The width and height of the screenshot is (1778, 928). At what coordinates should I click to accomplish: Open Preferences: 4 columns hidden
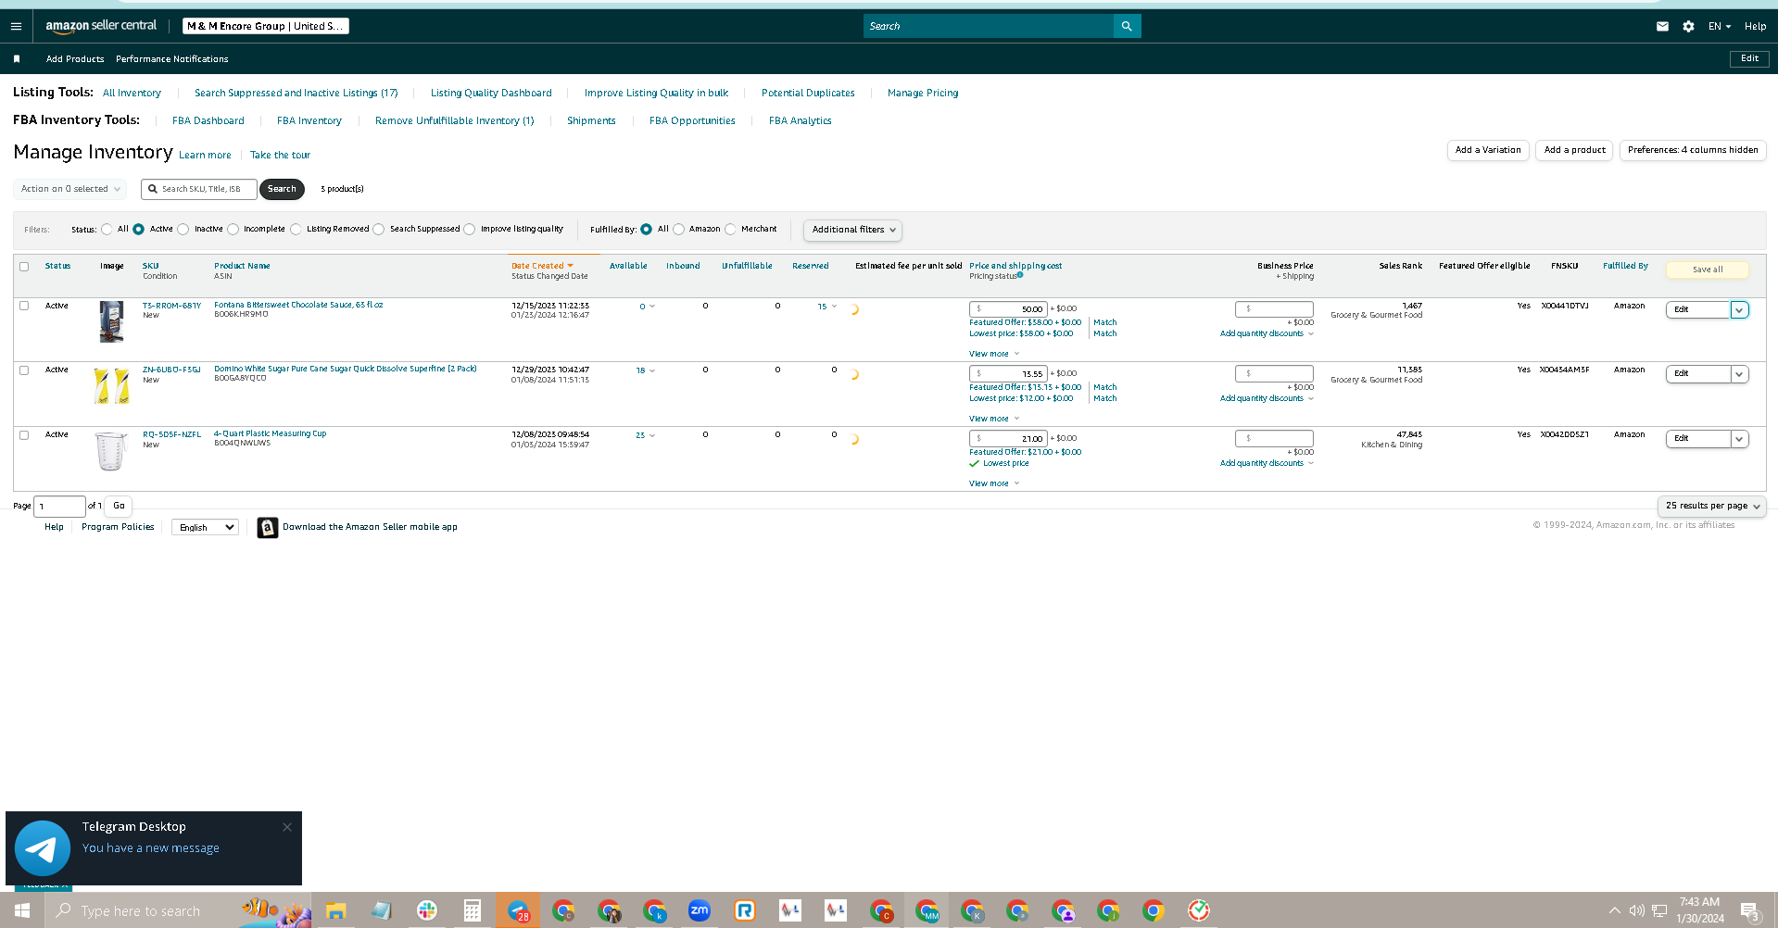(x=1693, y=150)
